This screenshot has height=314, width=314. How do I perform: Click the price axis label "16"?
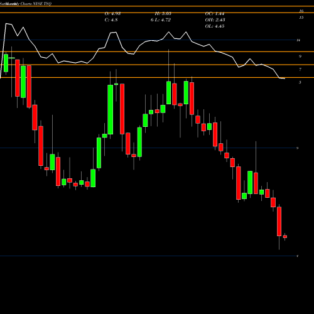tap(301, 11)
